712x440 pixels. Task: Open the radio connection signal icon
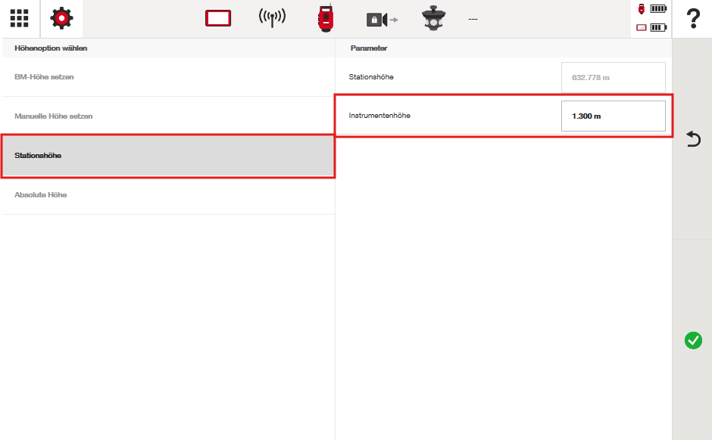coord(272,18)
